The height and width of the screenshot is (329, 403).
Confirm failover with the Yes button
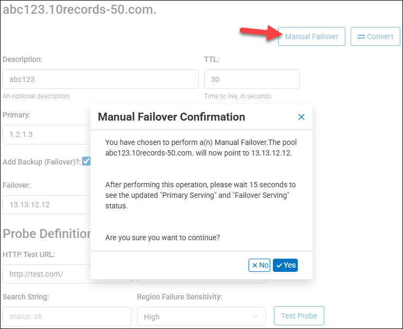(286, 265)
